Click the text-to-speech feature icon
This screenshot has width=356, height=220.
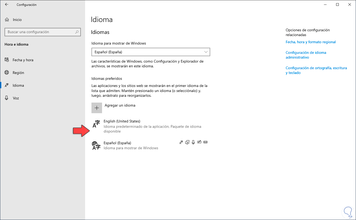click(x=187, y=142)
